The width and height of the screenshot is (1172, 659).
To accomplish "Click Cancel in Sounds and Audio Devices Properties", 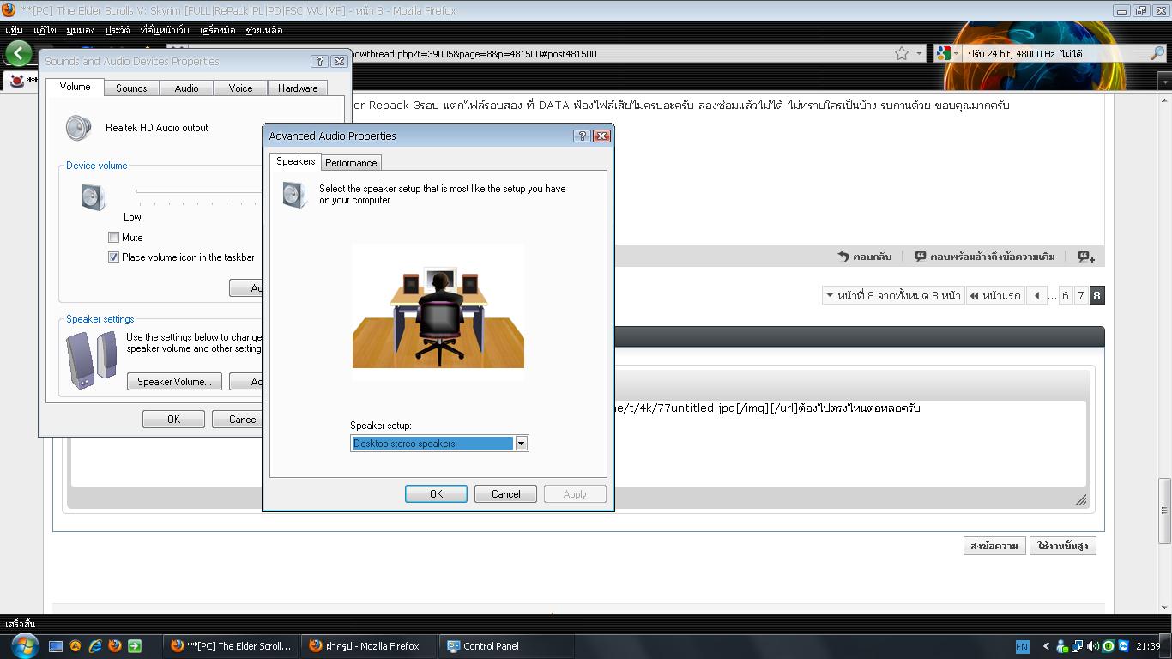I will coord(237,419).
